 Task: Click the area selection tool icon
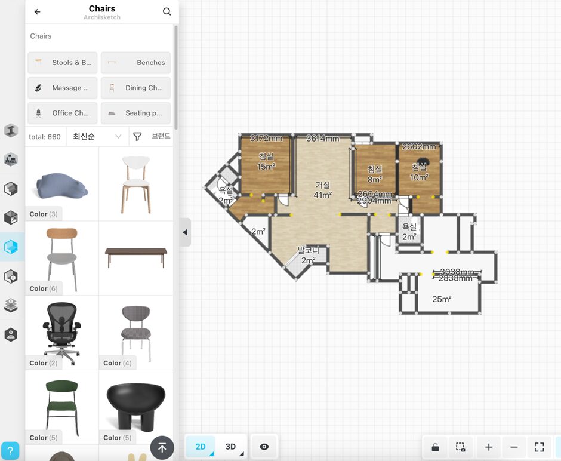460,447
